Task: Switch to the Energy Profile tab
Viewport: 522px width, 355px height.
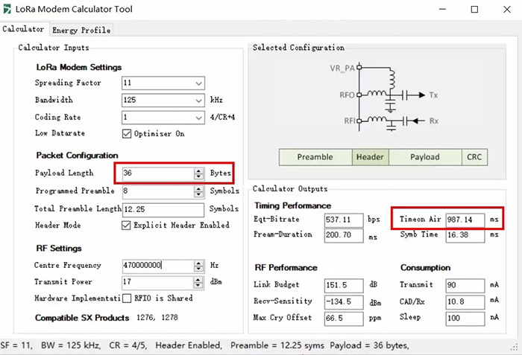Action: tap(81, 30)
